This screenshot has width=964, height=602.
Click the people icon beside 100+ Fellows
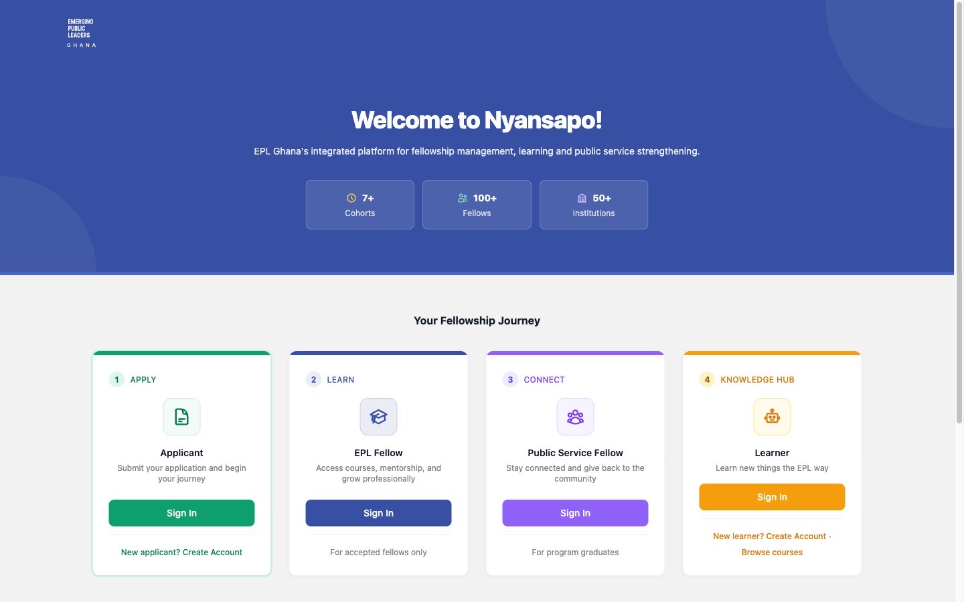tap(463, 198)
